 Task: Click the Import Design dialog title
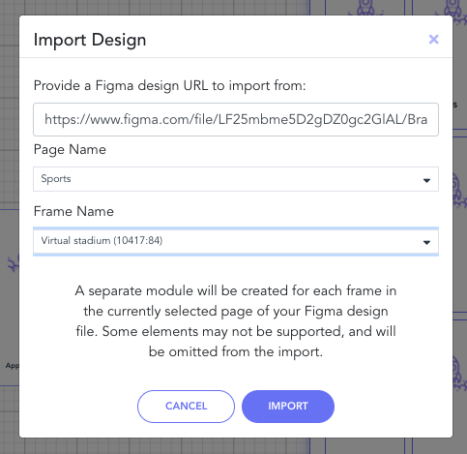click(90, 40)
